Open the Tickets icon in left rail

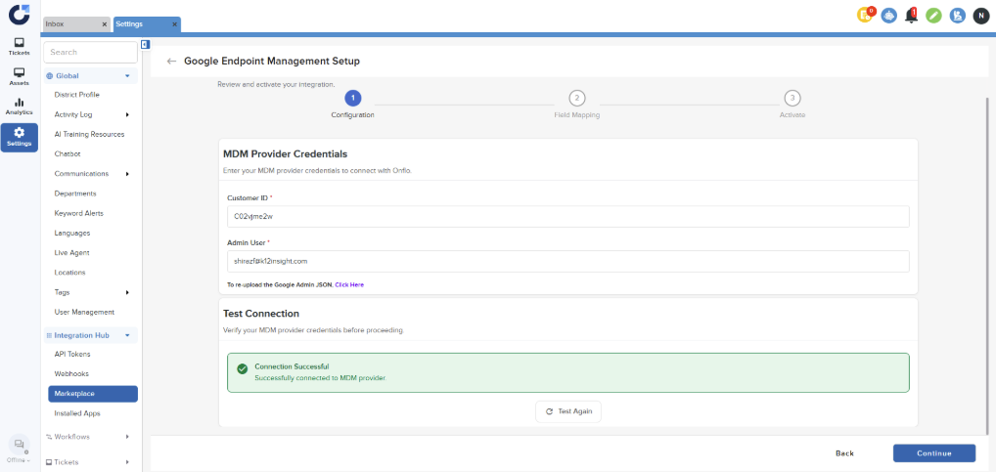(x=19, y=46)
